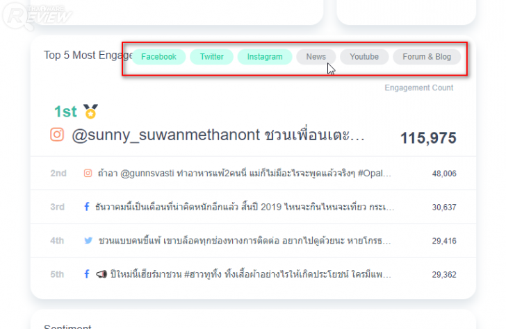
Task: Toggle the Twitter filter chip
Action: (x=212, y=57)
